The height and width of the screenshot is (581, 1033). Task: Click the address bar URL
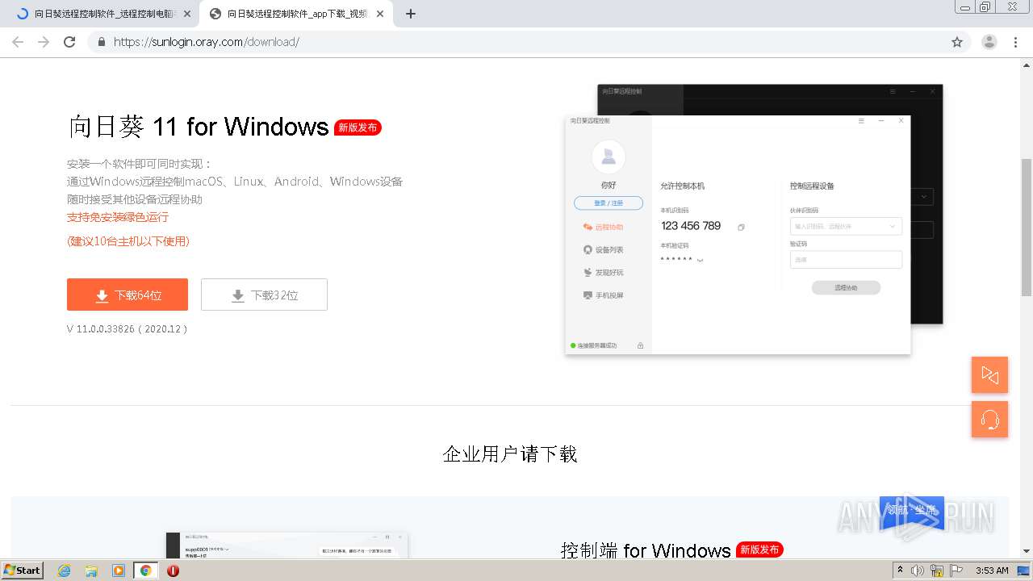coord(207,42)
